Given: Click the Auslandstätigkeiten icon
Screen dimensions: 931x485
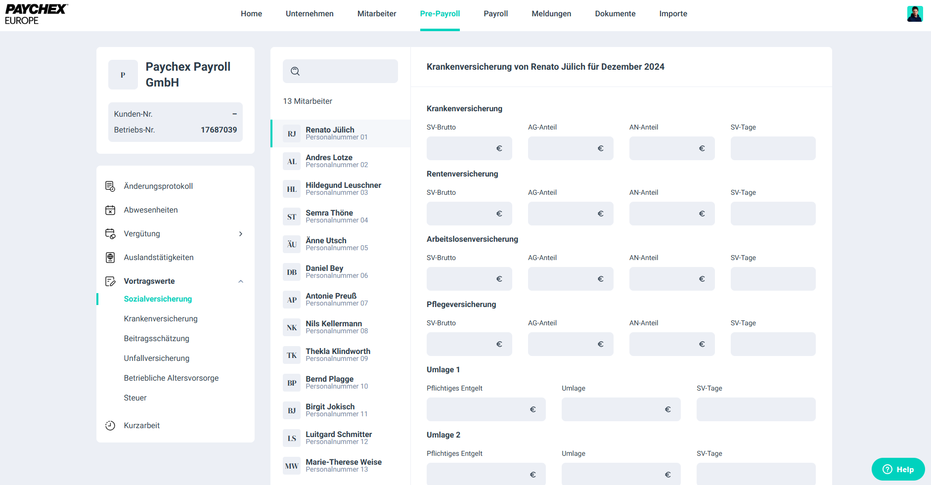Looking at the screenshot, I should click(110, 258).
